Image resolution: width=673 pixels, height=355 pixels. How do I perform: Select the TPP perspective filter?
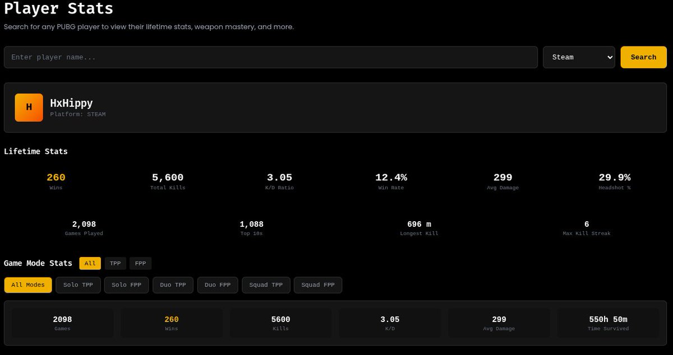click(115, 263)
